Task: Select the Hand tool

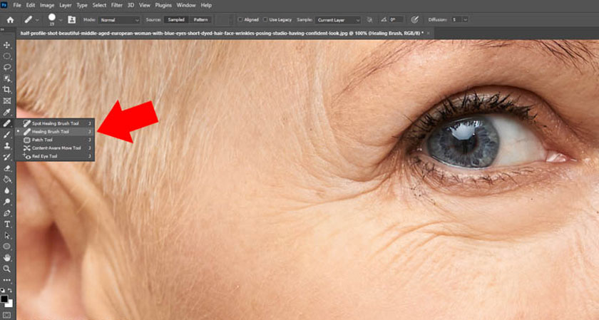Action: (7, 257)
